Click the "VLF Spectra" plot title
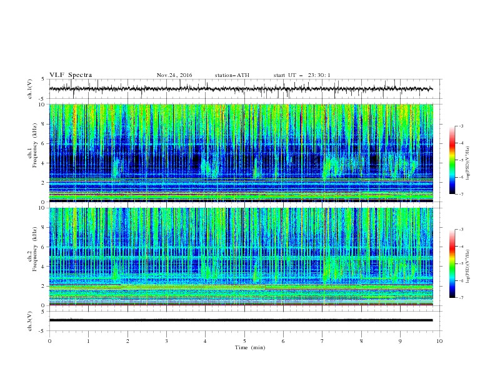This screenshot has width=495, height=383. tap(71, 75)
